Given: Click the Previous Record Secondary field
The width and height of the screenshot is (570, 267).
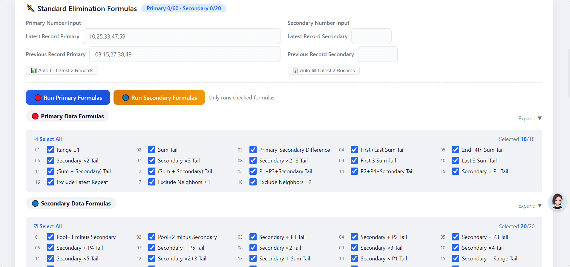Looking at the screenshot, I should coord(378,54).
